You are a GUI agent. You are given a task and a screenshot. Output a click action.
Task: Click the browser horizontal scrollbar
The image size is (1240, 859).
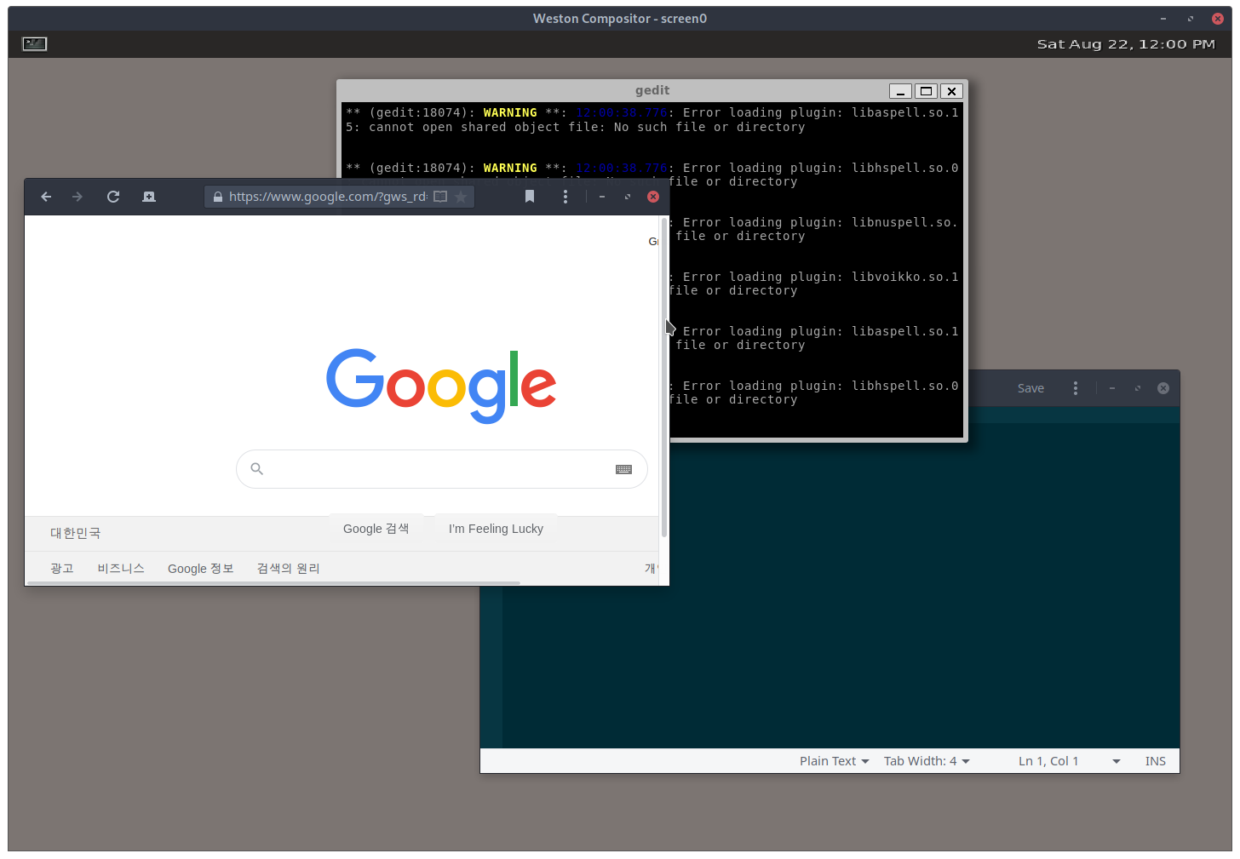tap(273, 583)
